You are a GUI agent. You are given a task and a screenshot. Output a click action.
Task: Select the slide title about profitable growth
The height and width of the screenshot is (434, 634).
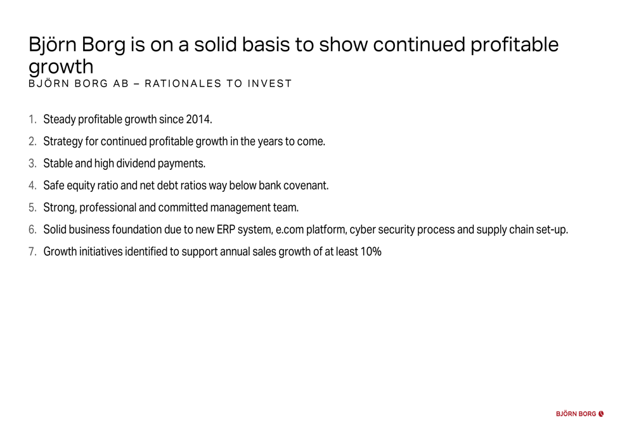(x=294, y=55)
